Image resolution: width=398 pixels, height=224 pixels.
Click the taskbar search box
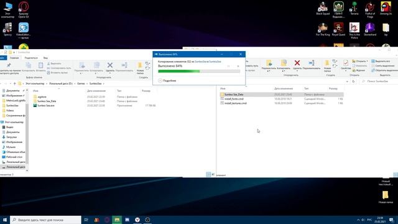click(45, 220)
